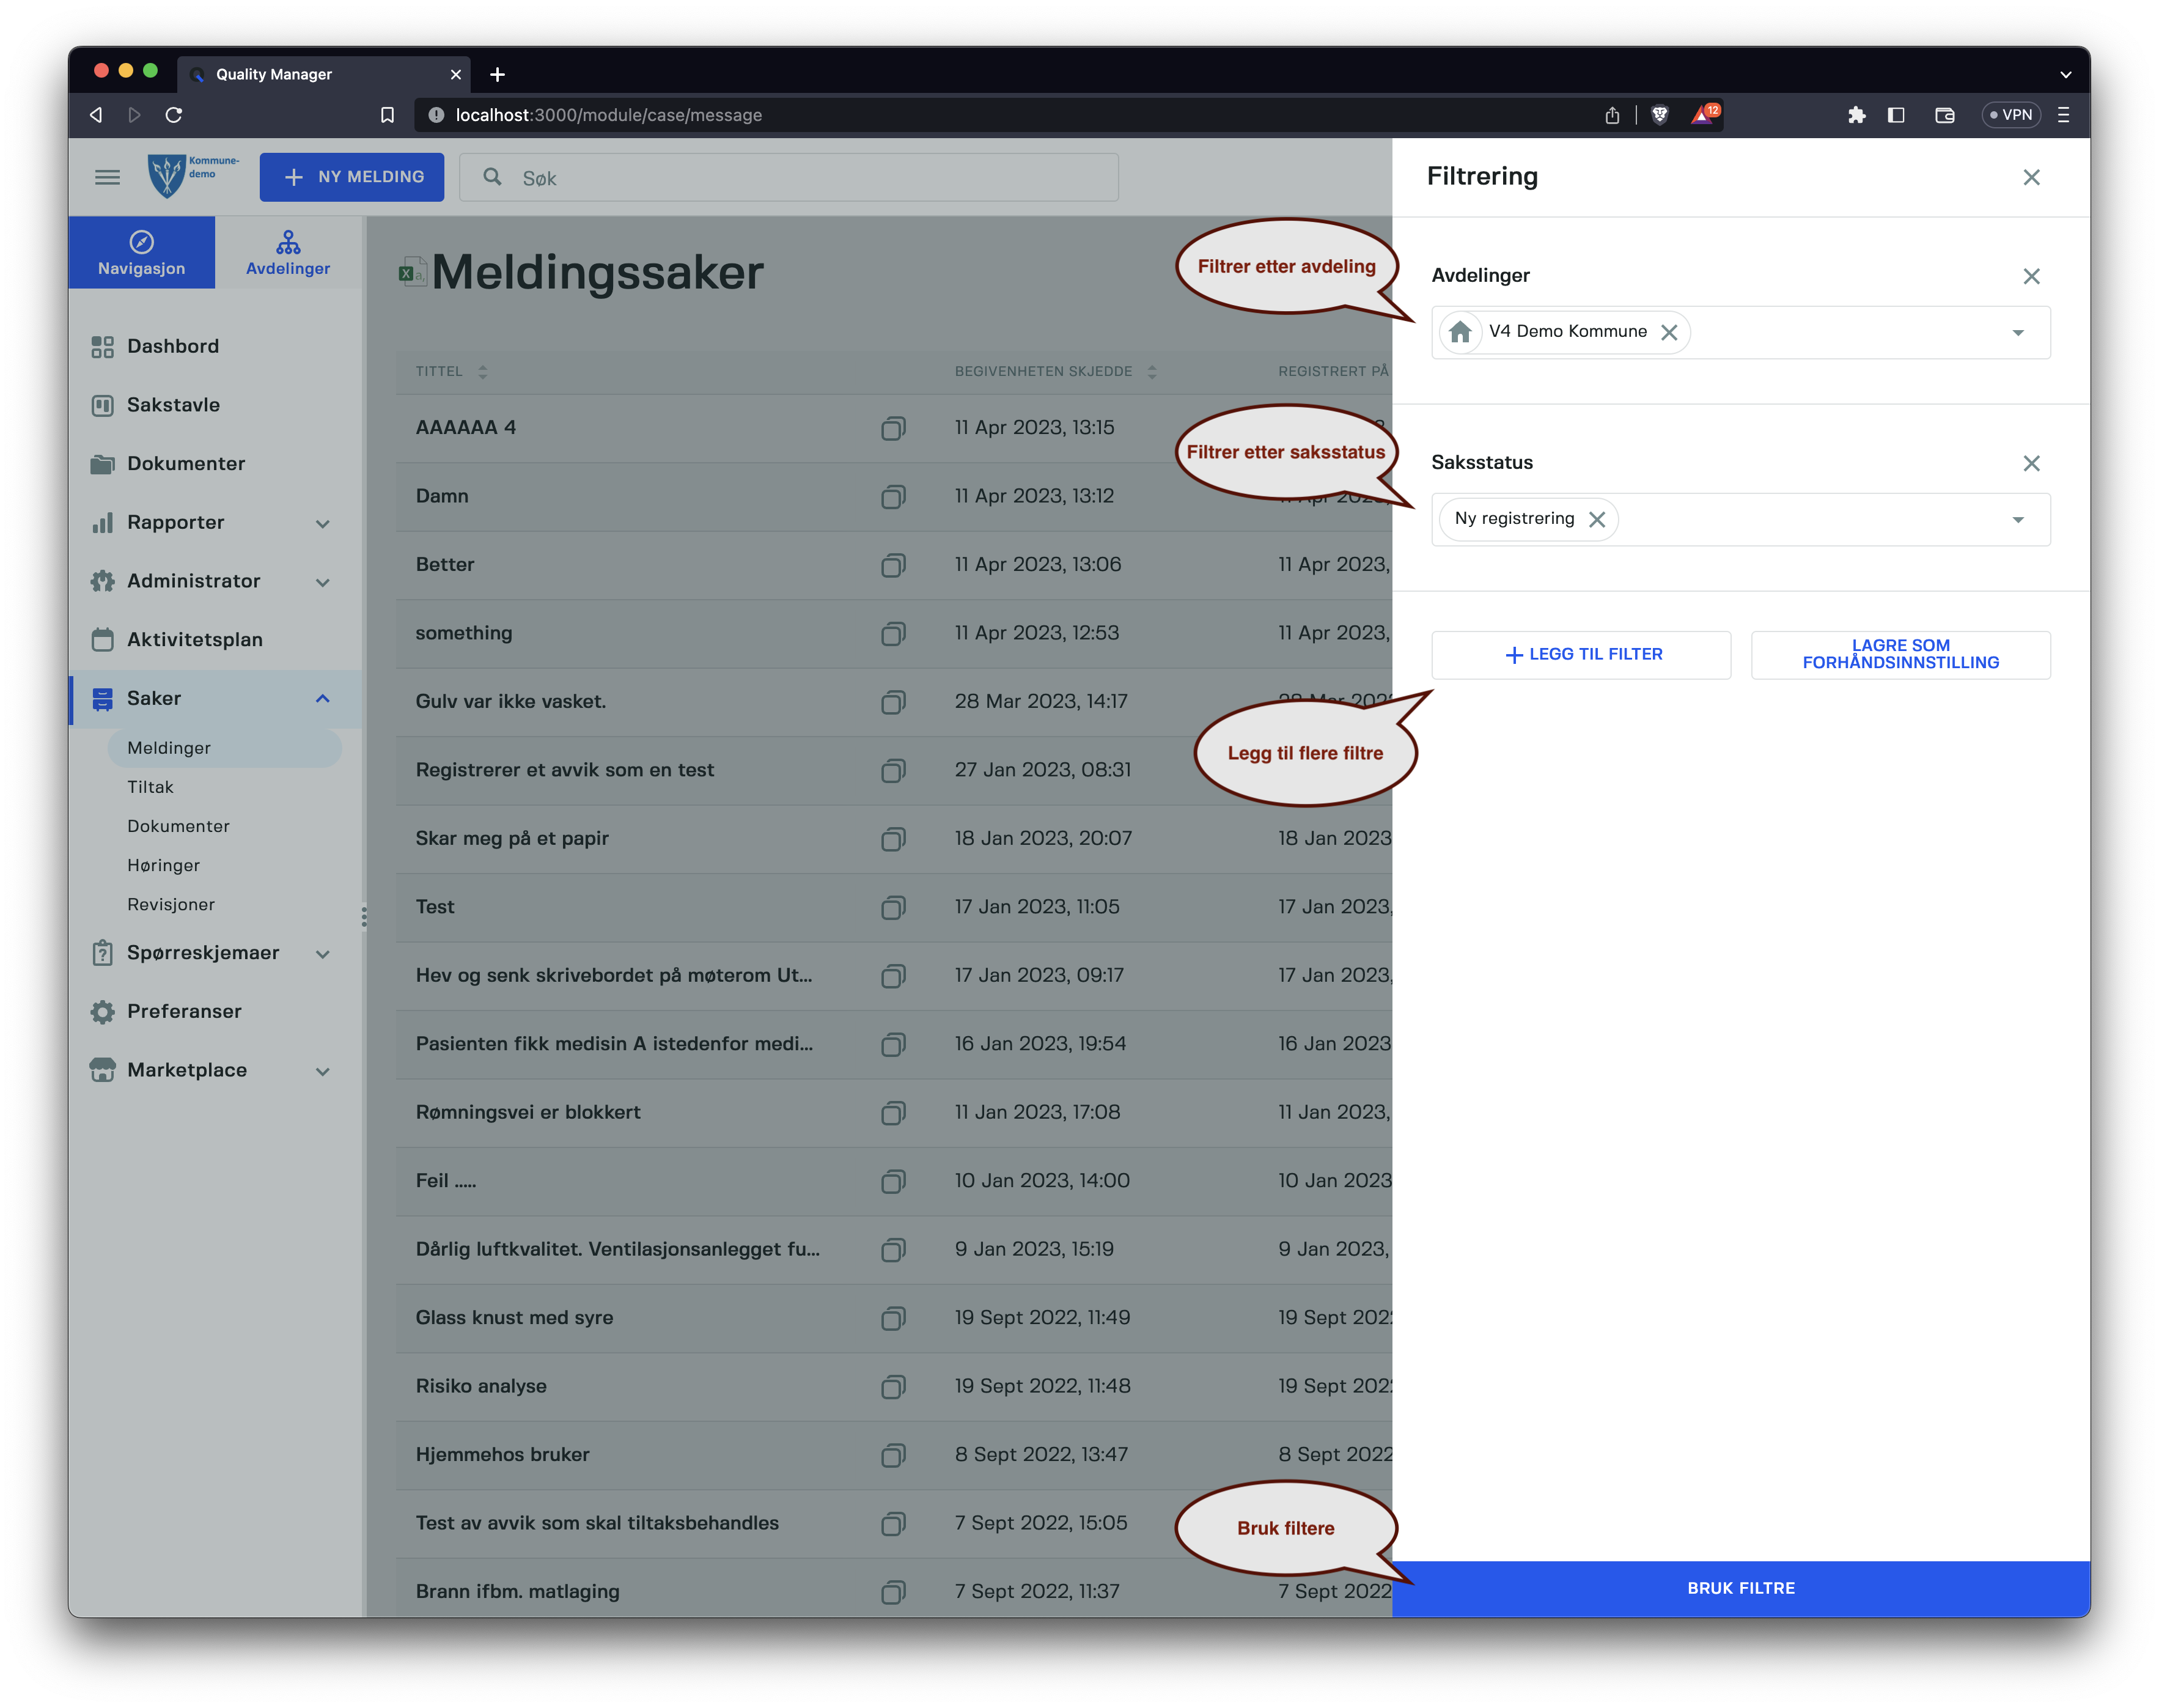
Task: Click the Søk search field
Action: pos(789,178)
